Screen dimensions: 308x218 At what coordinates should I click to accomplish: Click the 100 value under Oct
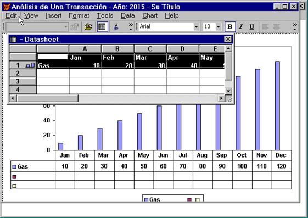[242, 166]
